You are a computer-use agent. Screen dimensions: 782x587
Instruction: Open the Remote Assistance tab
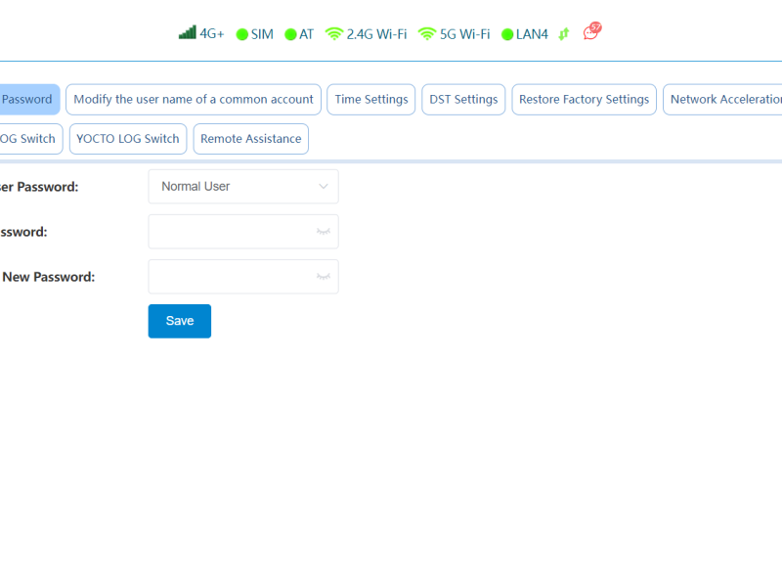250,139
